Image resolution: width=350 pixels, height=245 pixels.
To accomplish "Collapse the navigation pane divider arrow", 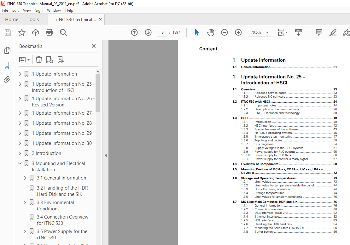I will pyautogui.click(x=106, y=155).
